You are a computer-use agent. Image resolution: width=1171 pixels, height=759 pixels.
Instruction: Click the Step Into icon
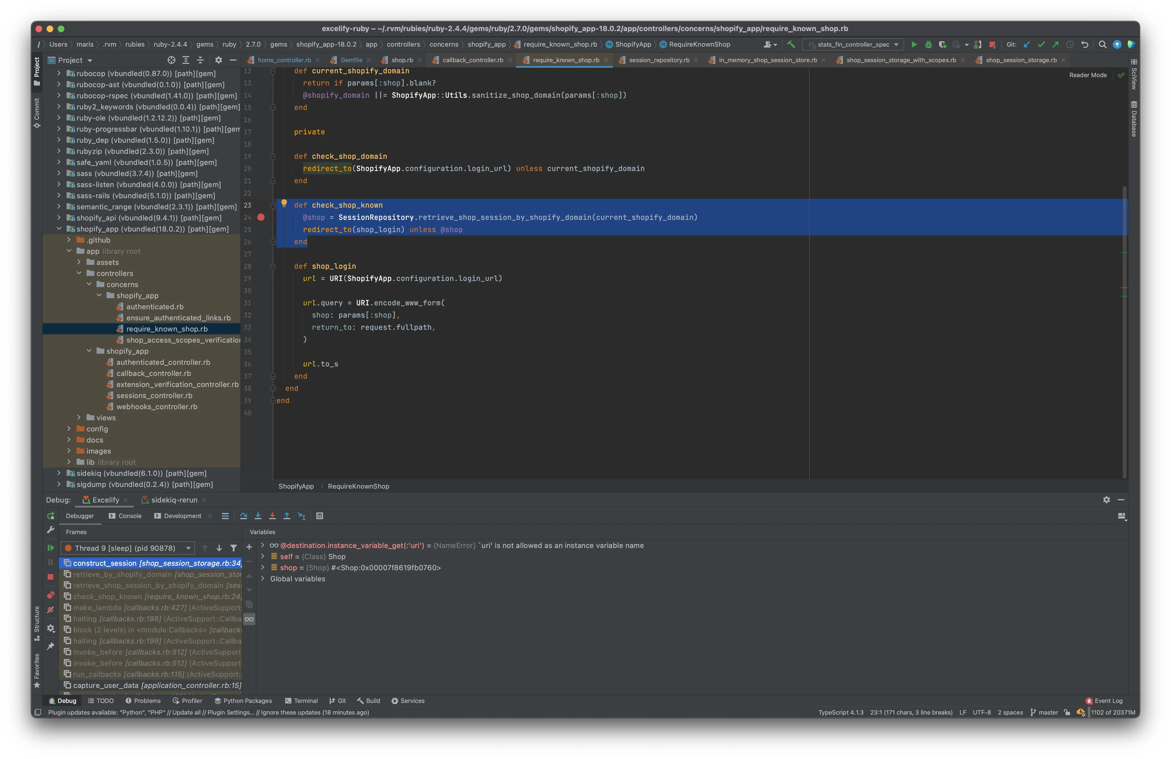click(258, 516)
